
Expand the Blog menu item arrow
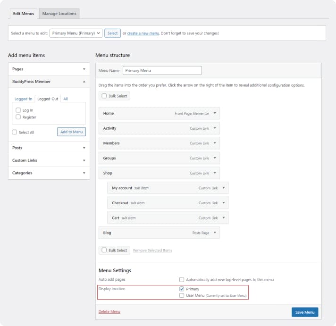215,233
